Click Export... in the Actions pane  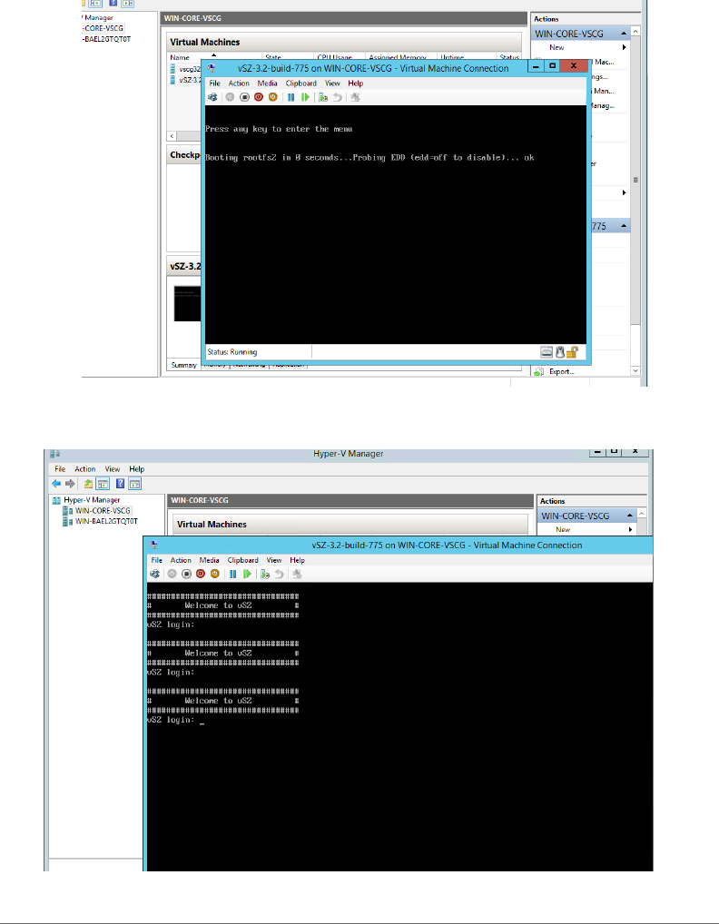pos(561,371)
